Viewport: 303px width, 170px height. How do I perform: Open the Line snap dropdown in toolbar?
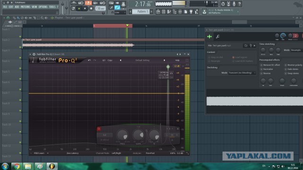(x=120, y=12)
